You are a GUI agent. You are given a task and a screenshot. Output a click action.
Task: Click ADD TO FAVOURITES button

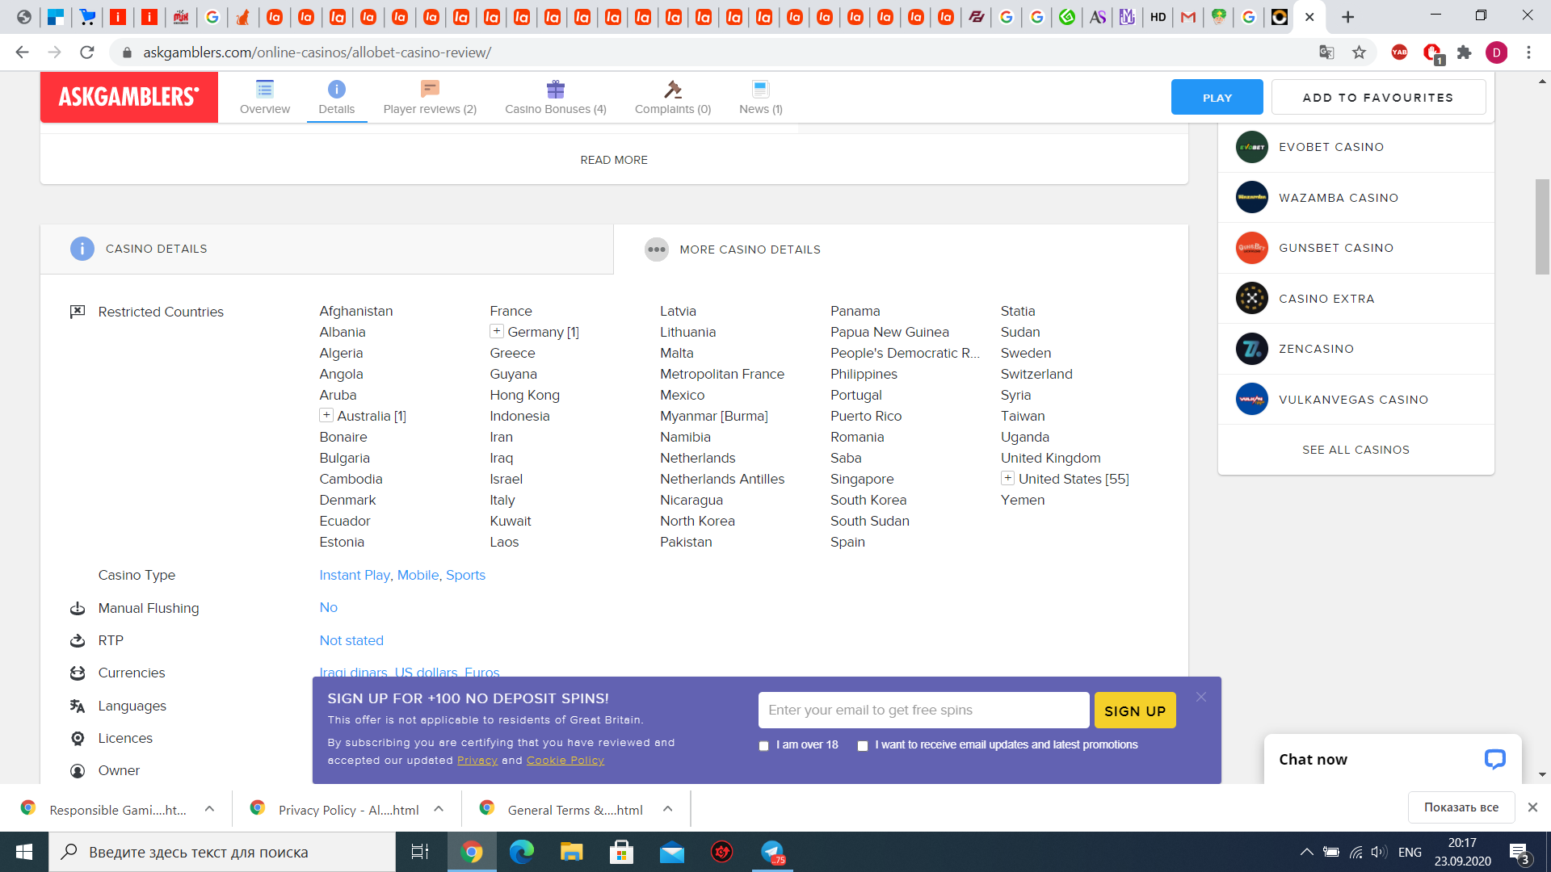click(x=1378, y=97)
